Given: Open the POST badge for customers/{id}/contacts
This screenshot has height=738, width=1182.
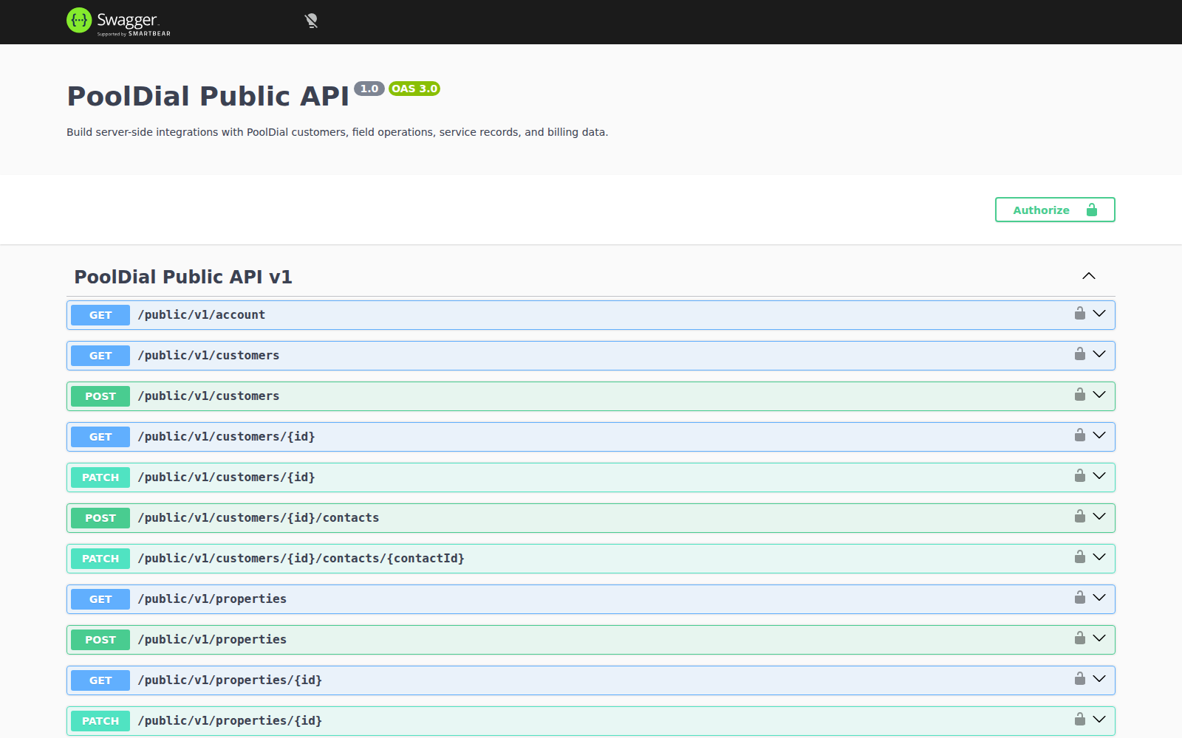Looking at the screenshot, I should tap(100, 518).
